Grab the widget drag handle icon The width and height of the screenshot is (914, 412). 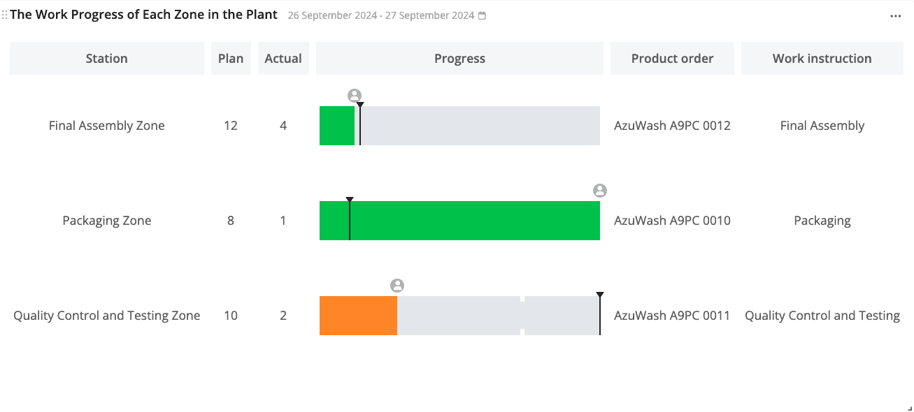pyautogui.click(x=5, y=15)
